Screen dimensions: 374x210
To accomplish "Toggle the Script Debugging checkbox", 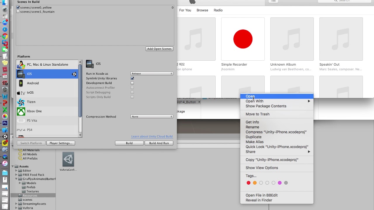I will click(x=132, y=92).
